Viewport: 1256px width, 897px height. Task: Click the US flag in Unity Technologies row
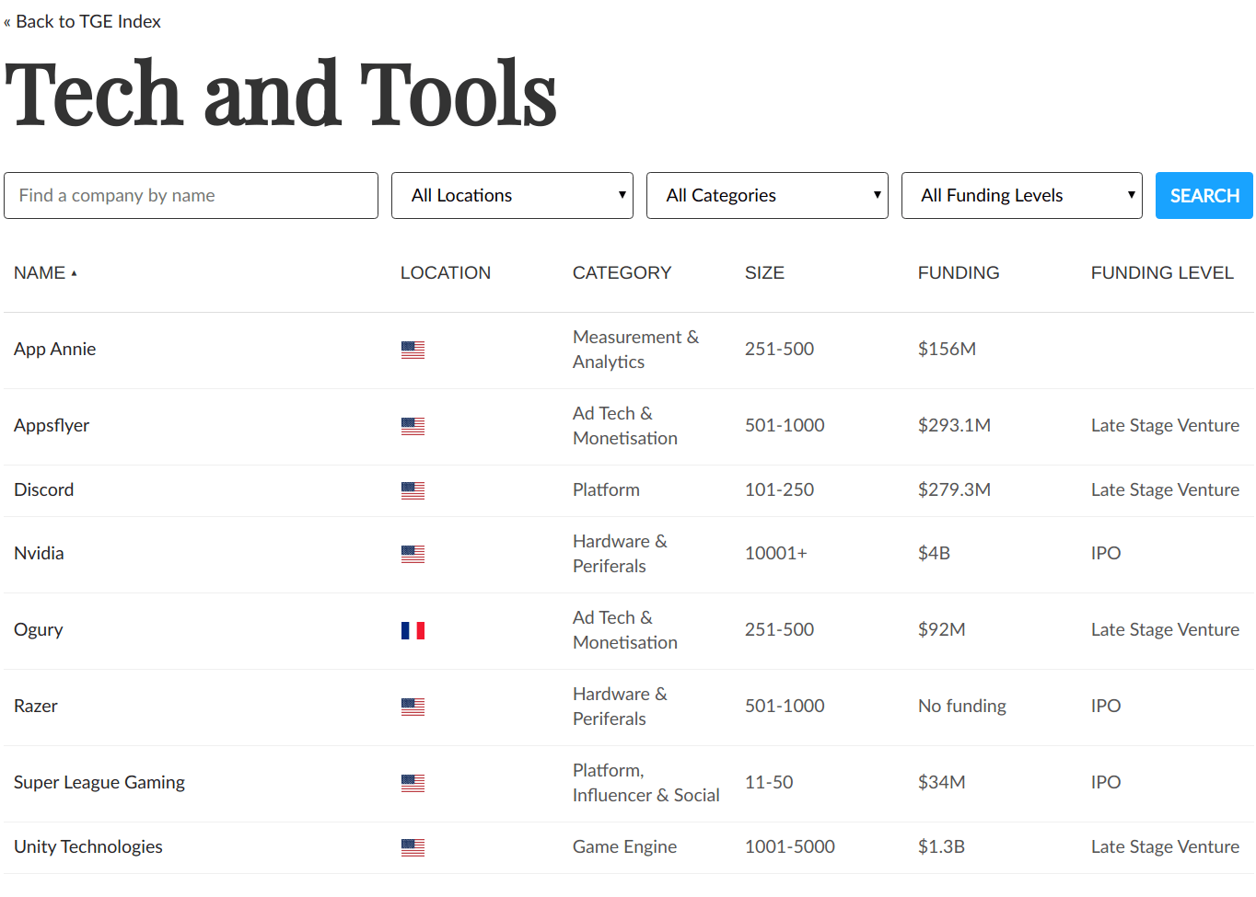click(413, 847)
